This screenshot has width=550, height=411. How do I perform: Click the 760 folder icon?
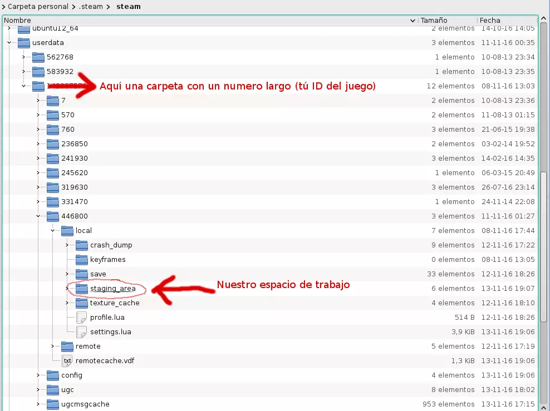pos(53,129)
